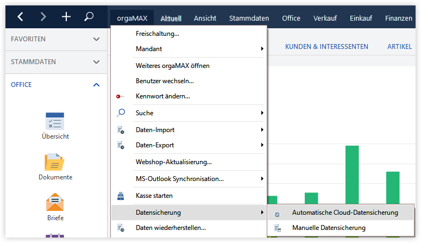The image size is (421, 243).
Task: Click the tallest green chart bar
Action: (x=352, y=175)
